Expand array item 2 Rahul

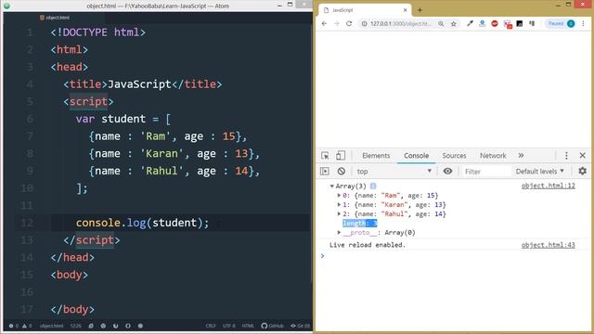tap(339, 214)
